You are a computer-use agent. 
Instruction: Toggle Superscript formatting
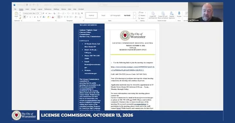pos(40,17)
